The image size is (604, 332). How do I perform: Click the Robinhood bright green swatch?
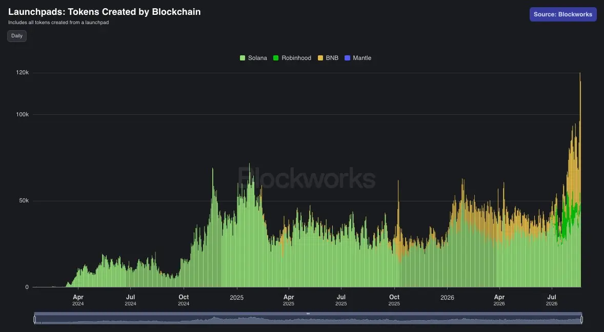coord(276,58)
